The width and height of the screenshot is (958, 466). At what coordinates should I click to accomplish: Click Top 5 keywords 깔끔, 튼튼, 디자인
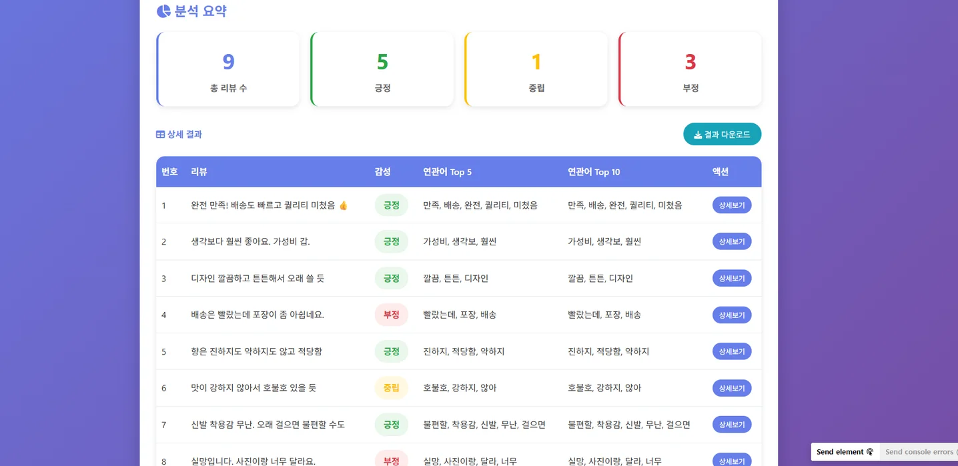(456, 278)
